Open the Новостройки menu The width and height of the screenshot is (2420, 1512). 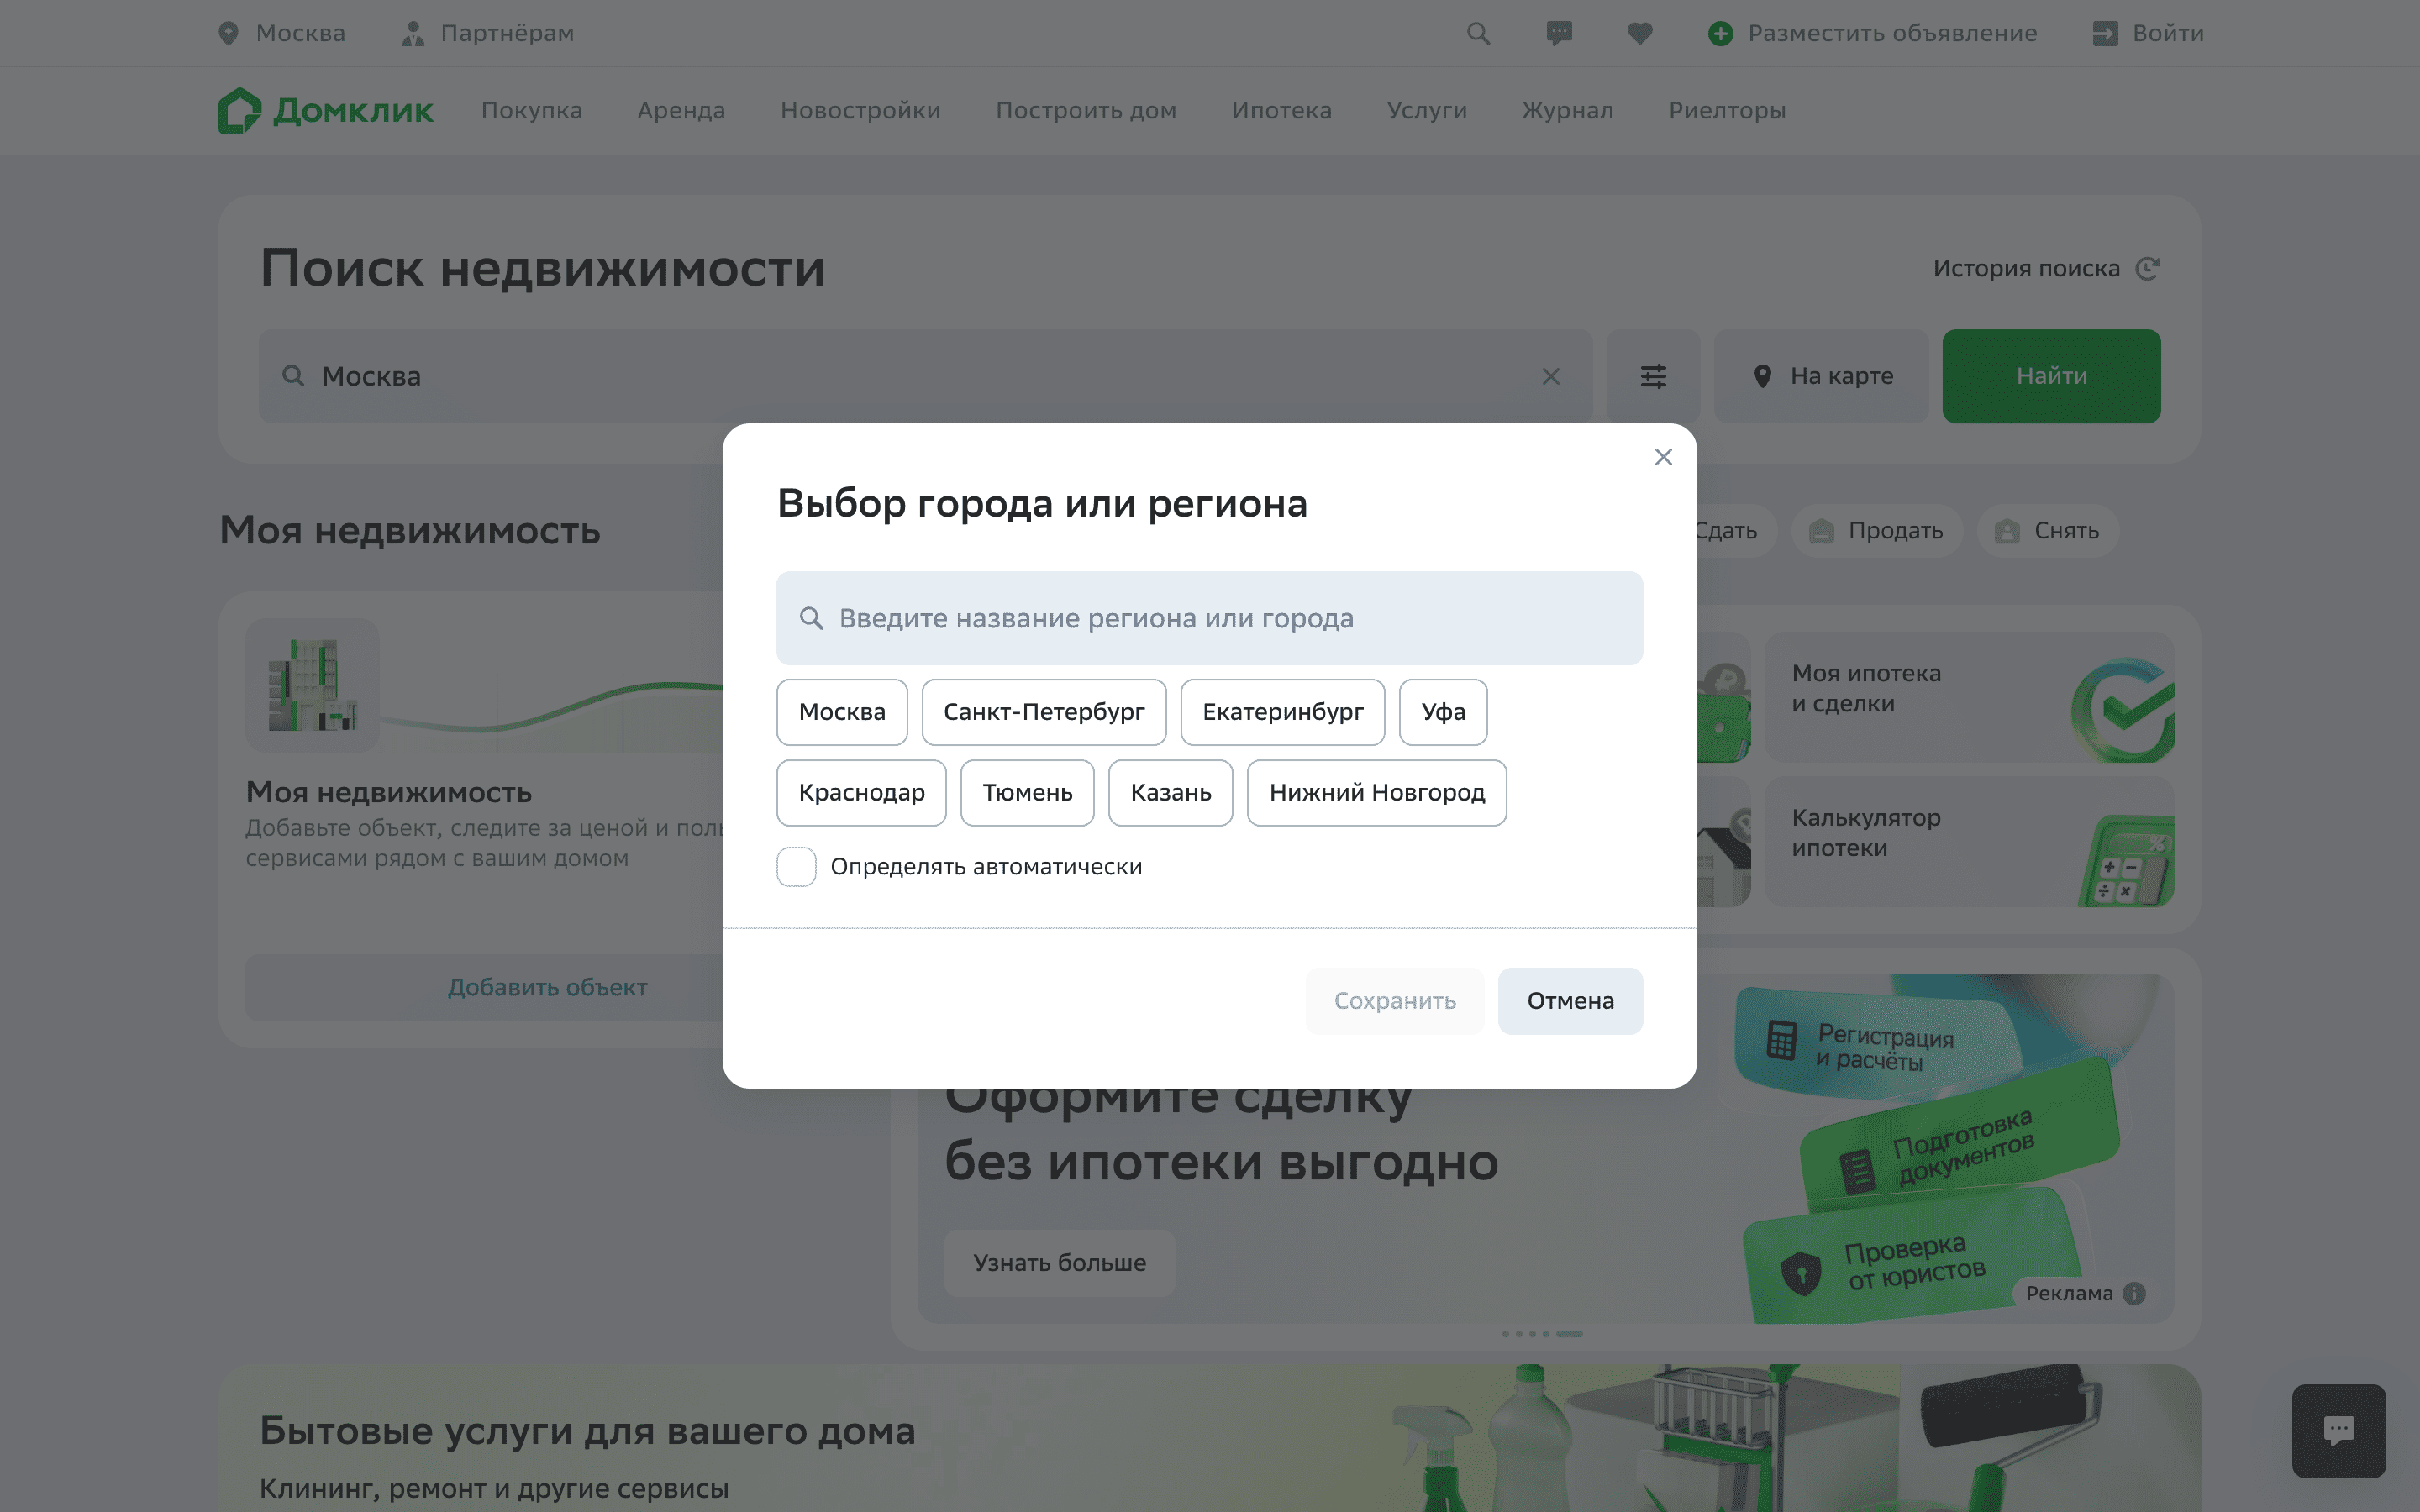pos(860,110)
